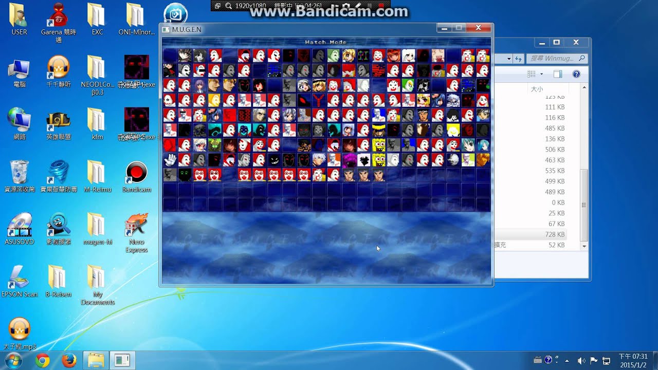
Task: Select the B-Reisen folder on desktop
Action: (x=58, y=282)
